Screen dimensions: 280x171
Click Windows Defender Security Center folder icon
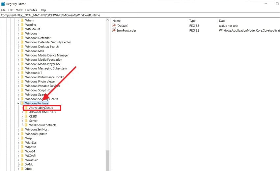(22, 42)
